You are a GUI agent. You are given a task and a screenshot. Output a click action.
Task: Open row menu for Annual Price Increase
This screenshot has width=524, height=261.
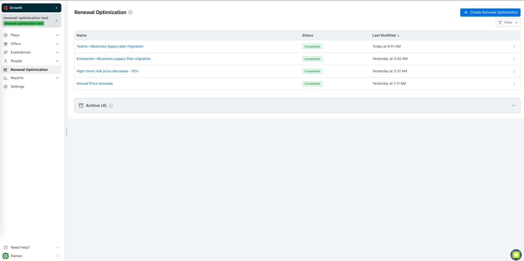pos(514,84)
